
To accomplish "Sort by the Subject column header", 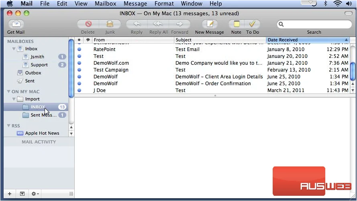I will point(220,40).
